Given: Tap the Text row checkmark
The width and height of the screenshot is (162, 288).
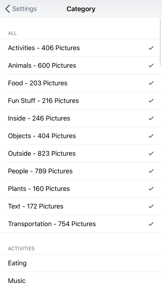Looking at the screenshot, I should [151, 206].
